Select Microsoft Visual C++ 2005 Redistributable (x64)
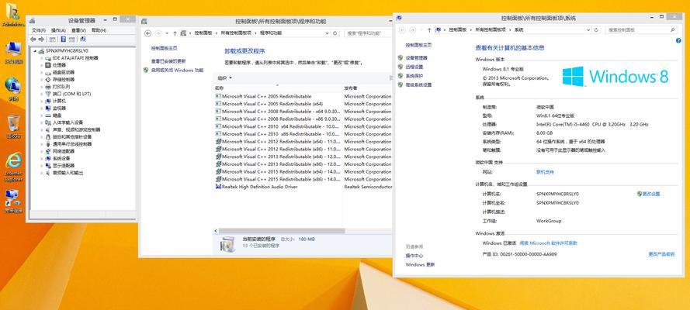The width and height of the screenshot is (690, 310). [269, 104]
